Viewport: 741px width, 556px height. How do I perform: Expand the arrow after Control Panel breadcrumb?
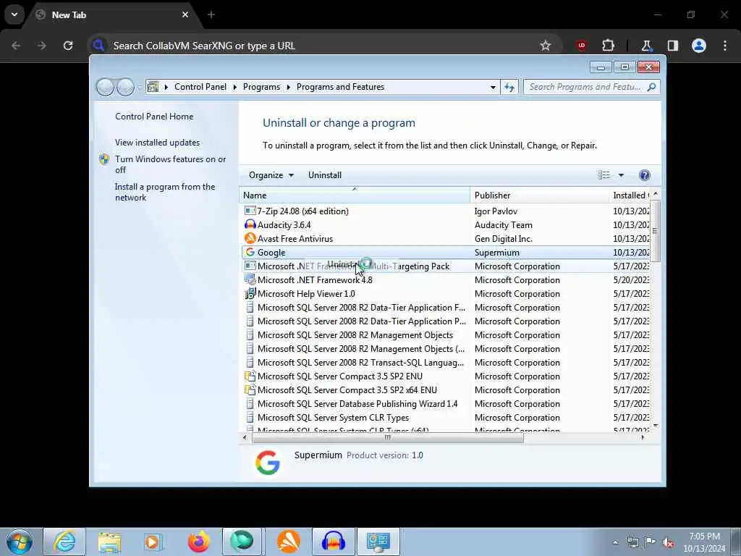(x=235, y=87)
